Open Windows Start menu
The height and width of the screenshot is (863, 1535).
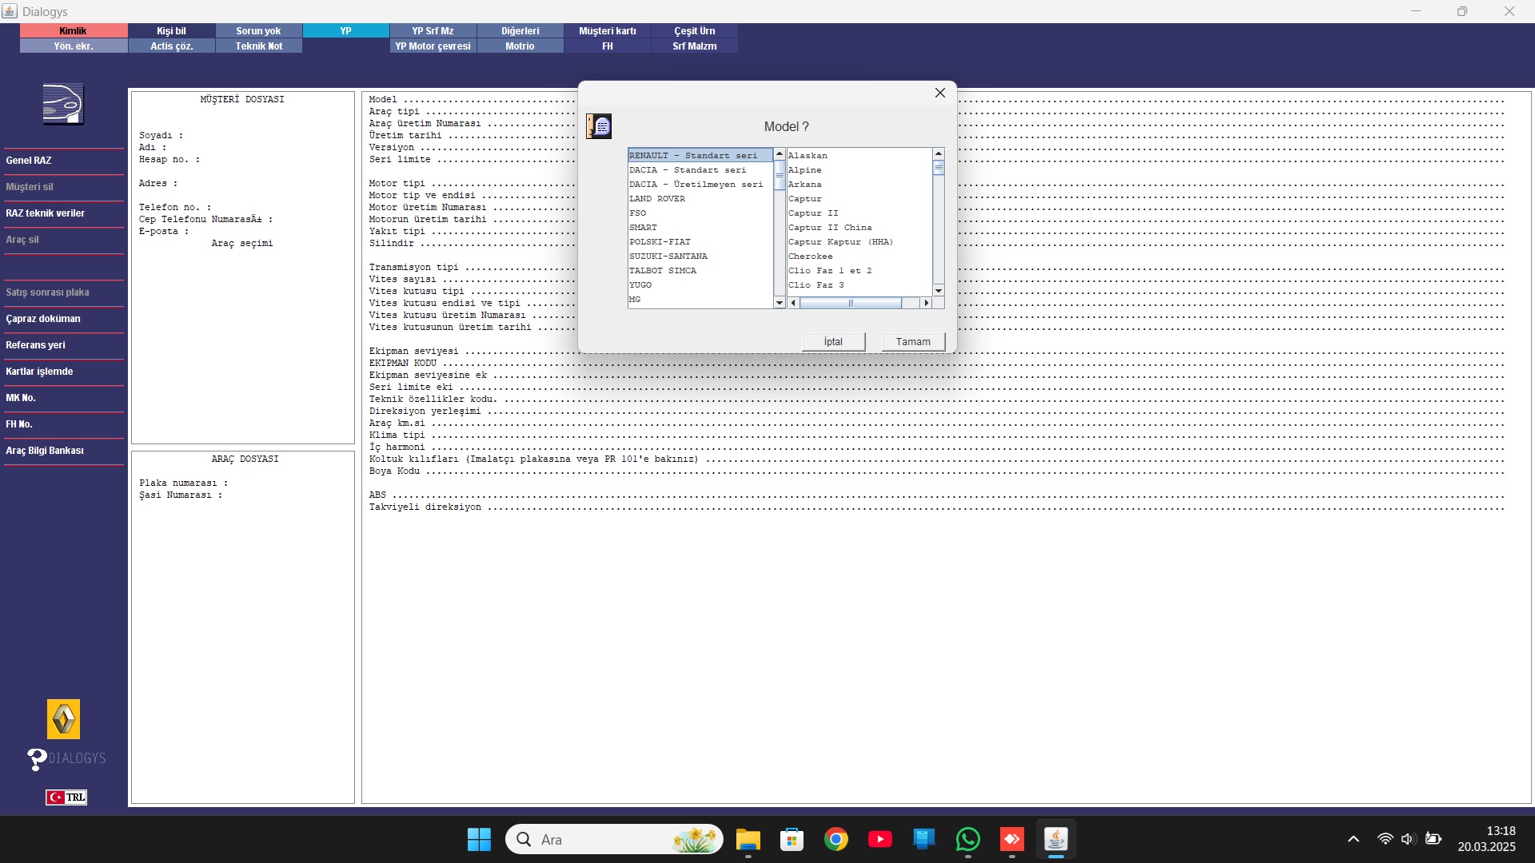pos(479,839)
